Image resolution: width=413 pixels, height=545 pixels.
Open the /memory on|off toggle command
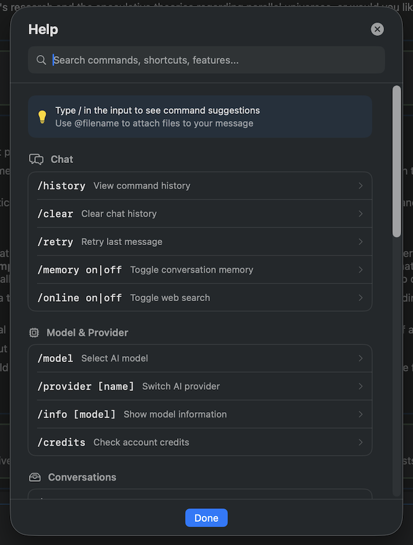point(199,270)
